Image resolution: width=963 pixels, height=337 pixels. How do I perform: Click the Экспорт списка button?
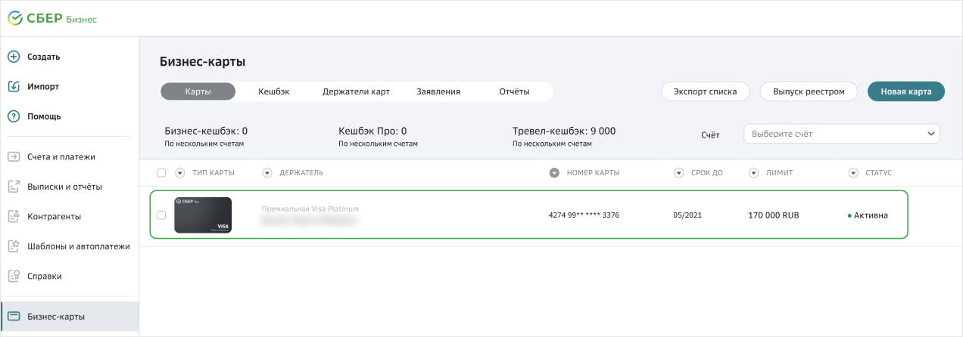(x=705, y=91)
